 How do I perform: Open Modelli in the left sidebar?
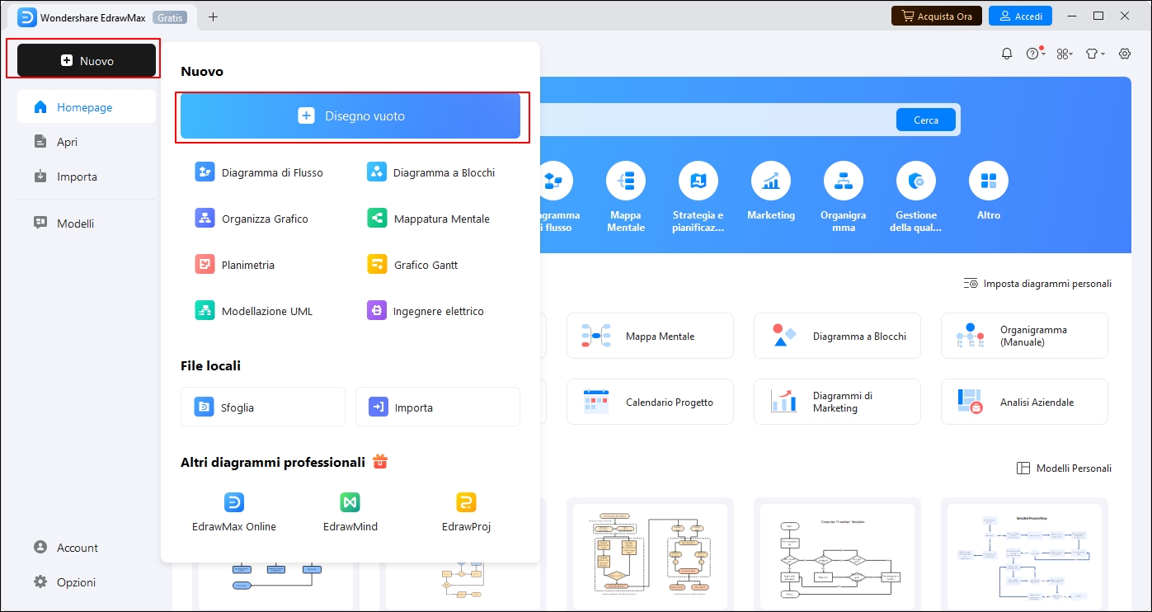(87, 224)
